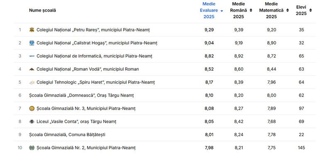The image size is (332, 154).
Task: Select the Medie Matematică 2025 column header
Action: click(x=271, y=10)
